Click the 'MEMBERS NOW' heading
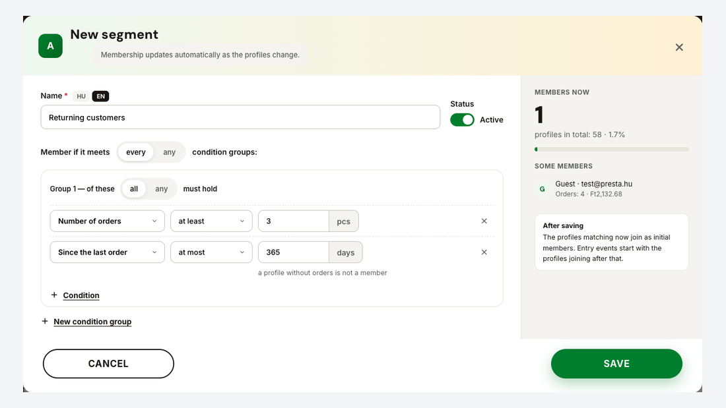The width and height of the screenshot is (726, 408). click(562, 92)
